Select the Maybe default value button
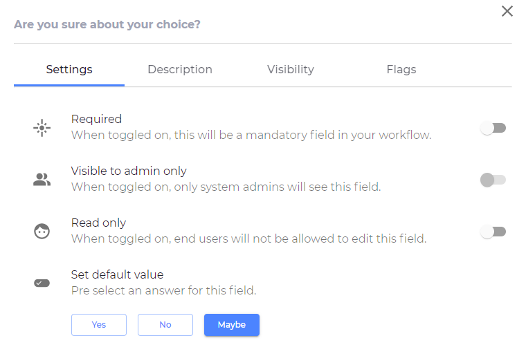The height and width of the screenshot is (356, 526). pos(232,325)
